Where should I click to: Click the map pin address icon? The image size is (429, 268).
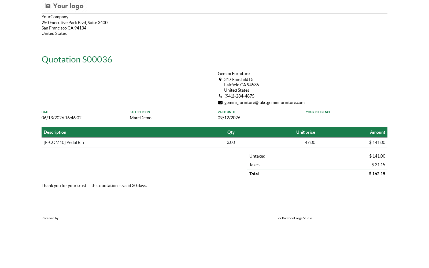click(x=220, y=79)
